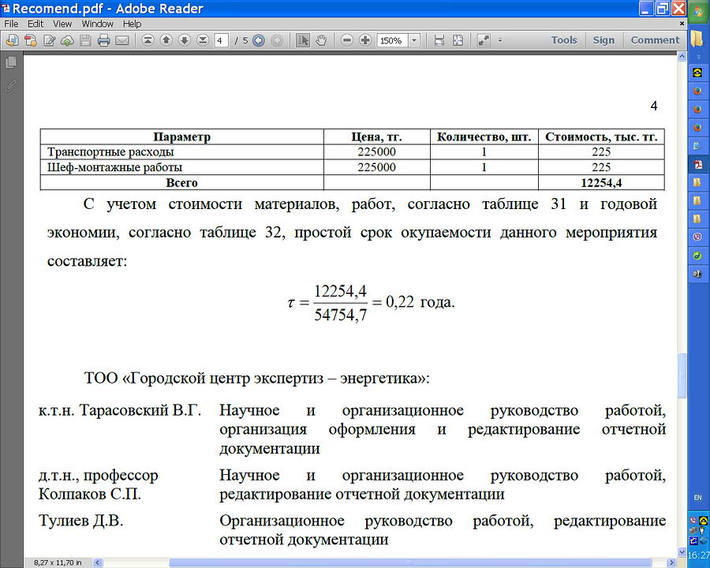Go to the previous page arrow
710x568 pixels.
[166, 40]
